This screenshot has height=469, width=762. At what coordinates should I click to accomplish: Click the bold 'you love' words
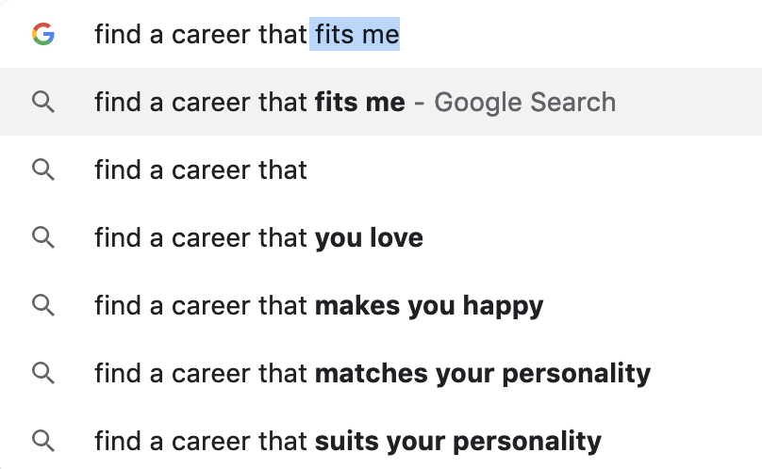pyautogui.click(x=369, y=238)
